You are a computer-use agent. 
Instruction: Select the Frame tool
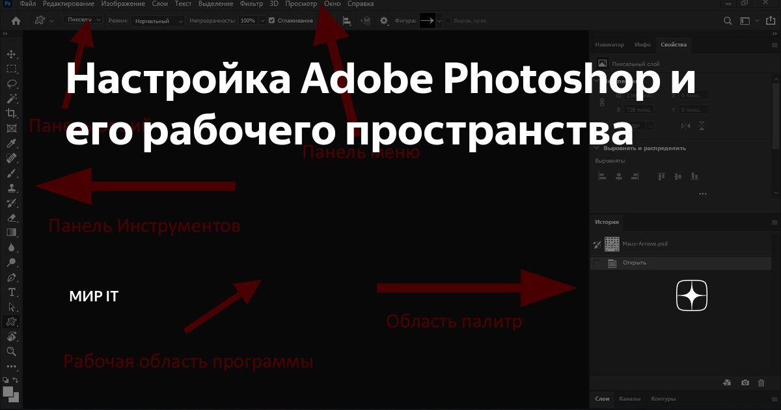pyautogui.click(x=11, y=129)
